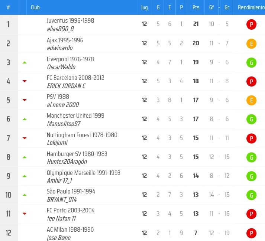Click the red P badge for FC Barcelona
This screenshot has width=265, height=241.
[x=252, y=82]
